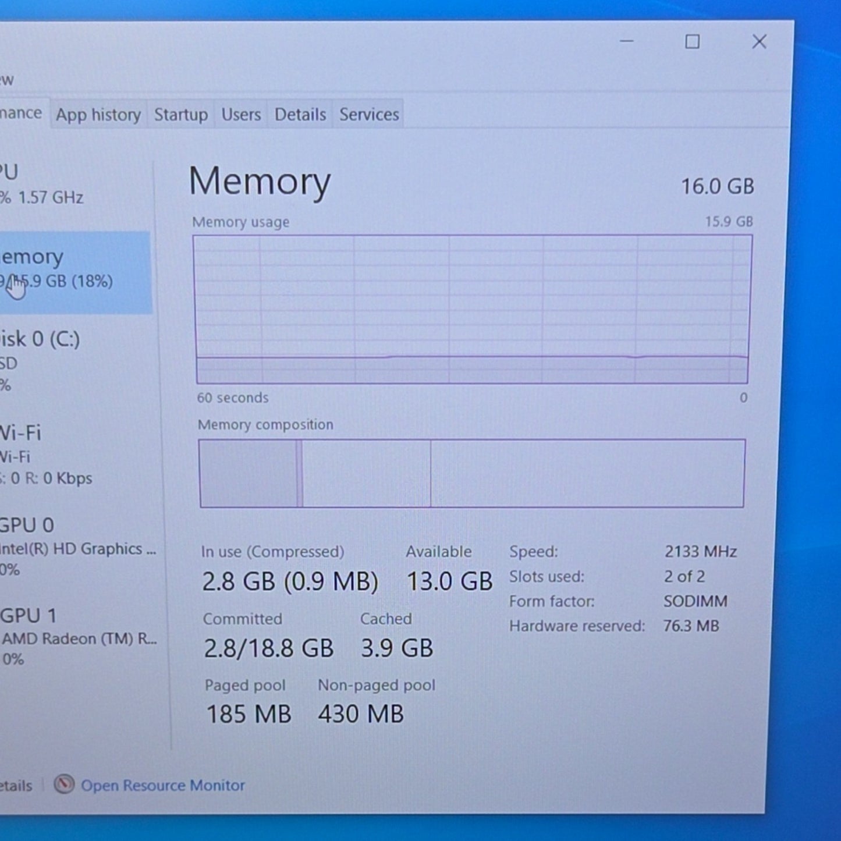Image resolution: width=841 pixels, height=841 pixels.
Task: Click the Non-paged pool value 430 MB
Action: coord(361,714)
